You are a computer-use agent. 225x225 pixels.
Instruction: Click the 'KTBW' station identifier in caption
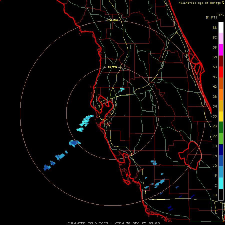pyautogui.click(x=119, y=223)
